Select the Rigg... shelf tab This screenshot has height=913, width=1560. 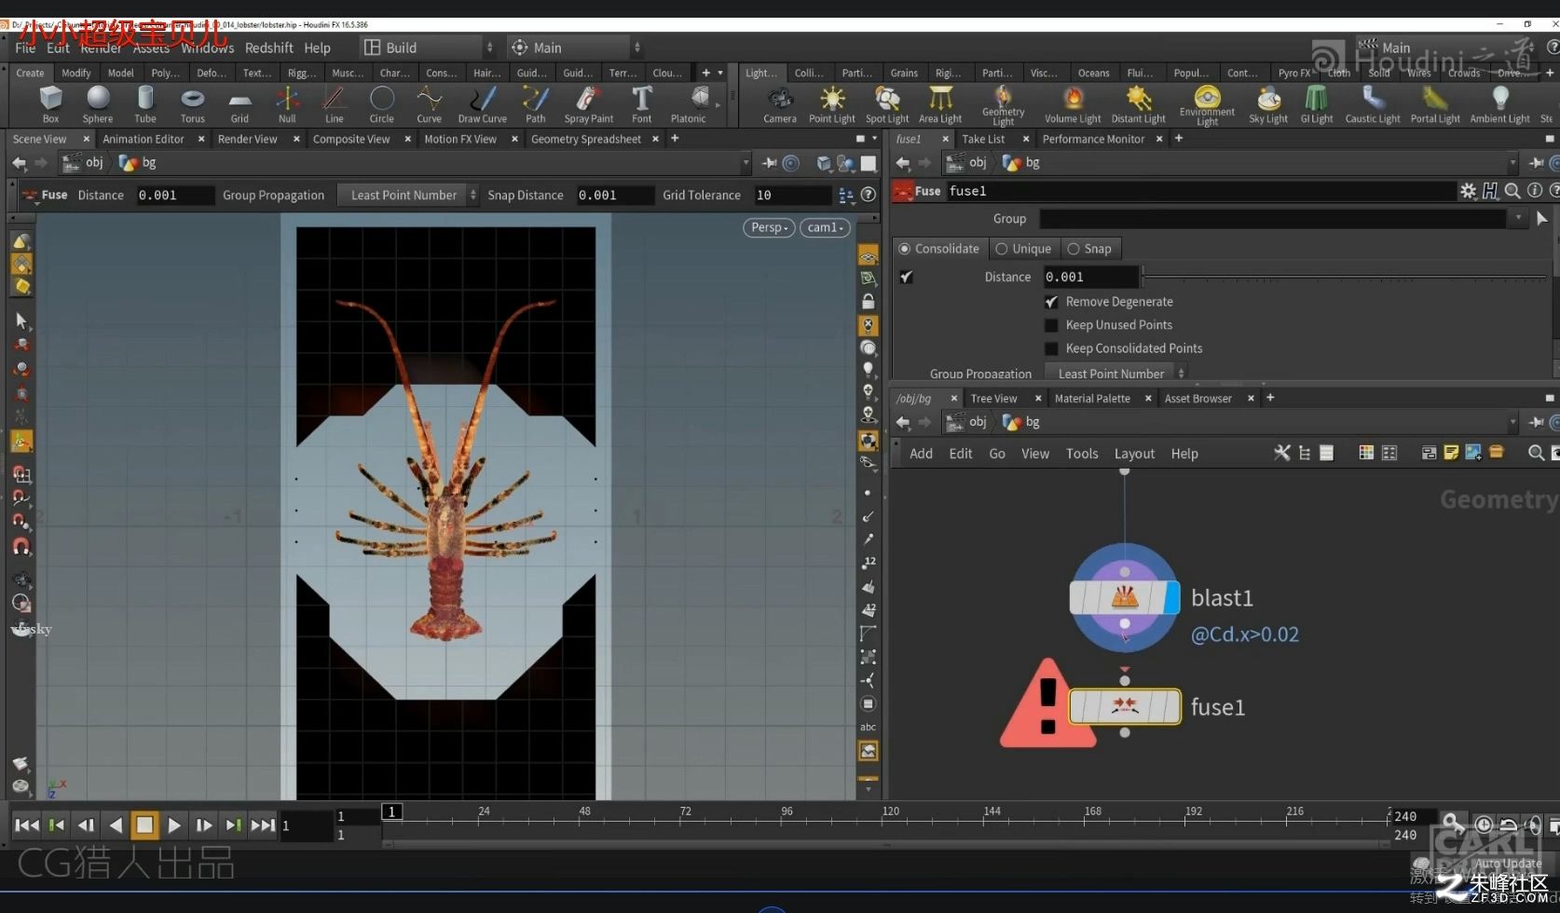[x=302, y=73]
